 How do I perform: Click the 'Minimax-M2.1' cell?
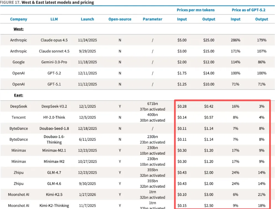click(x=54, y=150)
